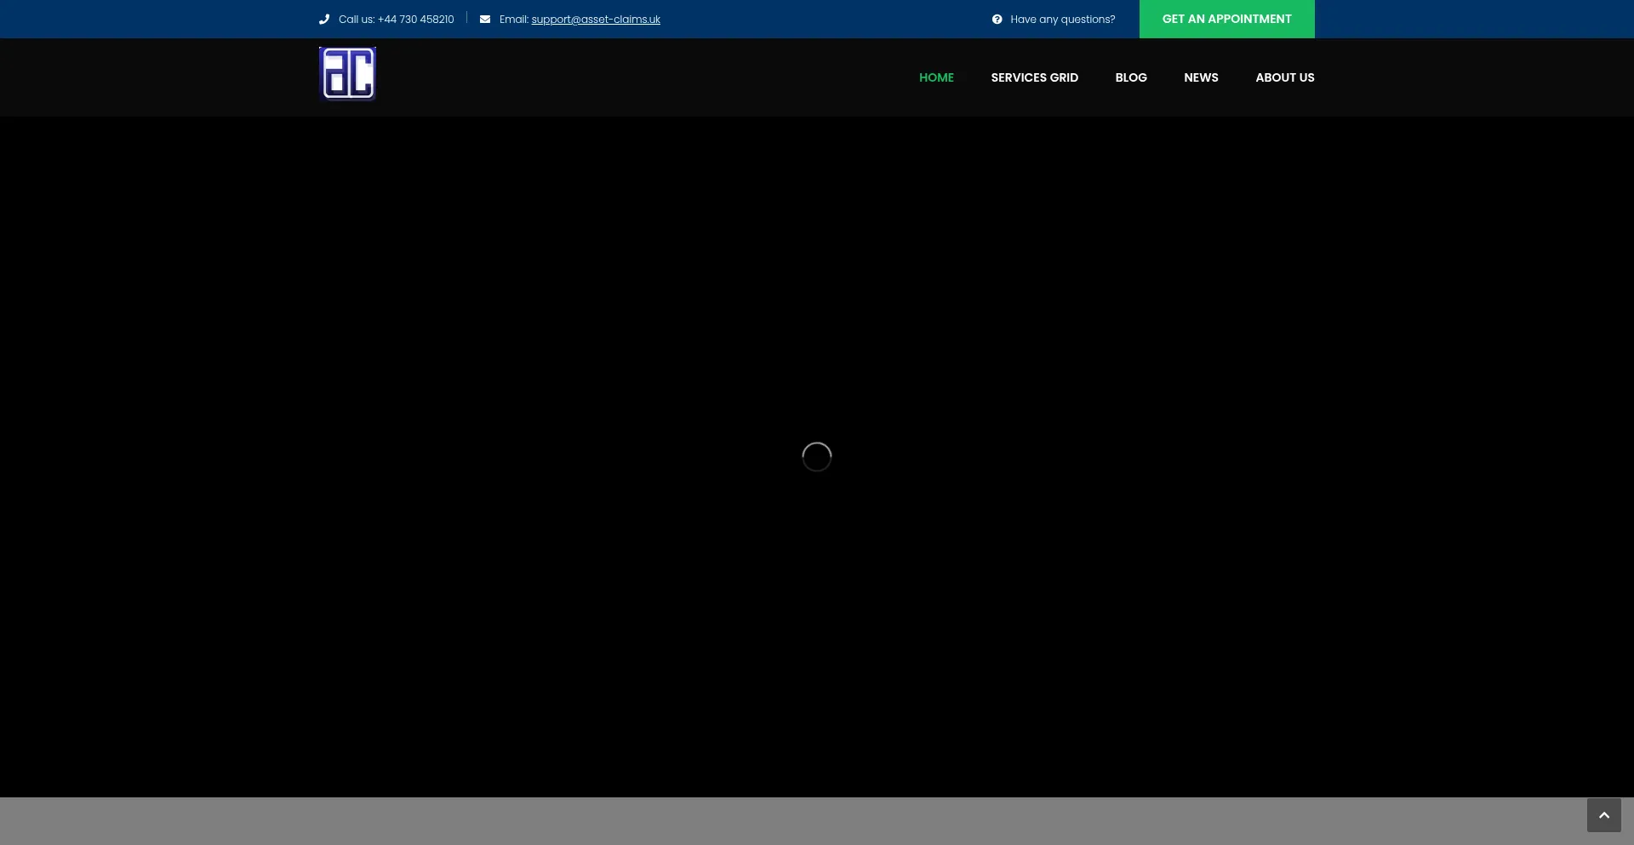The width and height of the screenshot is (1634, 845).
Task: Click the 'Email:' label text
Action: coord(514,20)
